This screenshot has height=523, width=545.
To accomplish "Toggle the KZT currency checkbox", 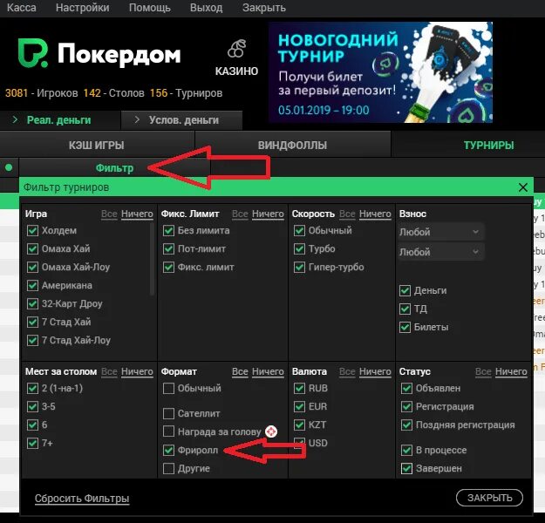I will tap(299, 425).
